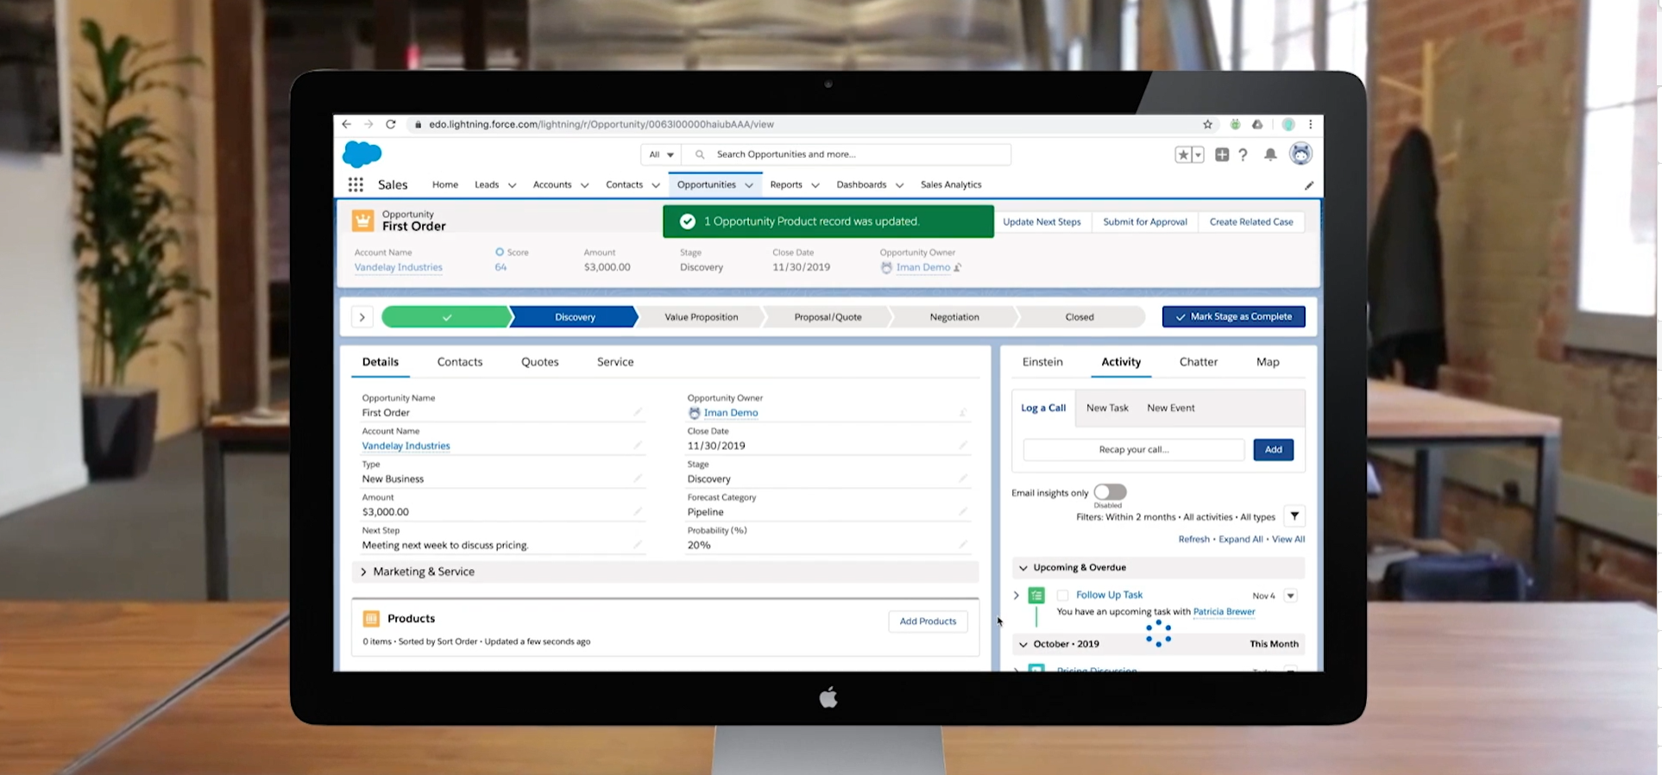Click the Mark Stage as Complete button
The width and height of the screenshot is (1662, 775).
[1233, 317]
